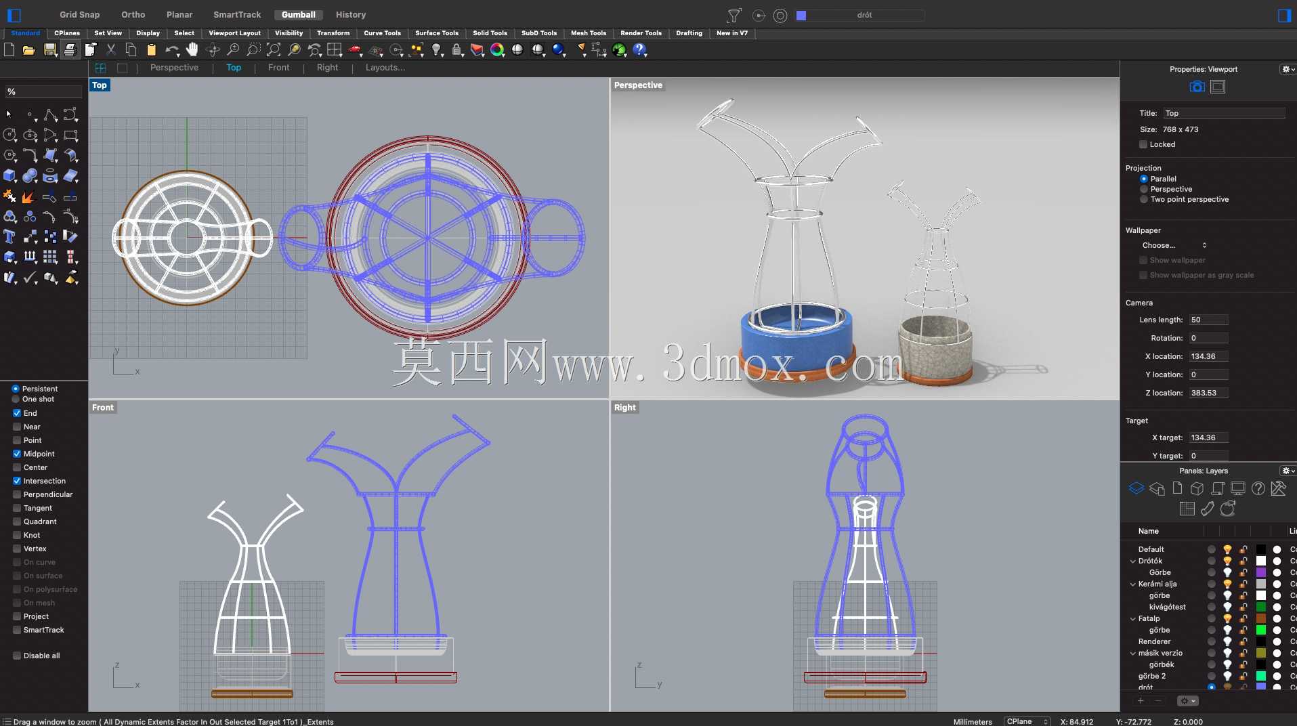Open the Properties panel gear menu
This screenshot has width=1297, height=726.
(1288, 69)
